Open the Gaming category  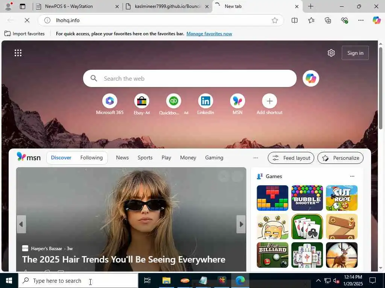[x=214, y=158]
